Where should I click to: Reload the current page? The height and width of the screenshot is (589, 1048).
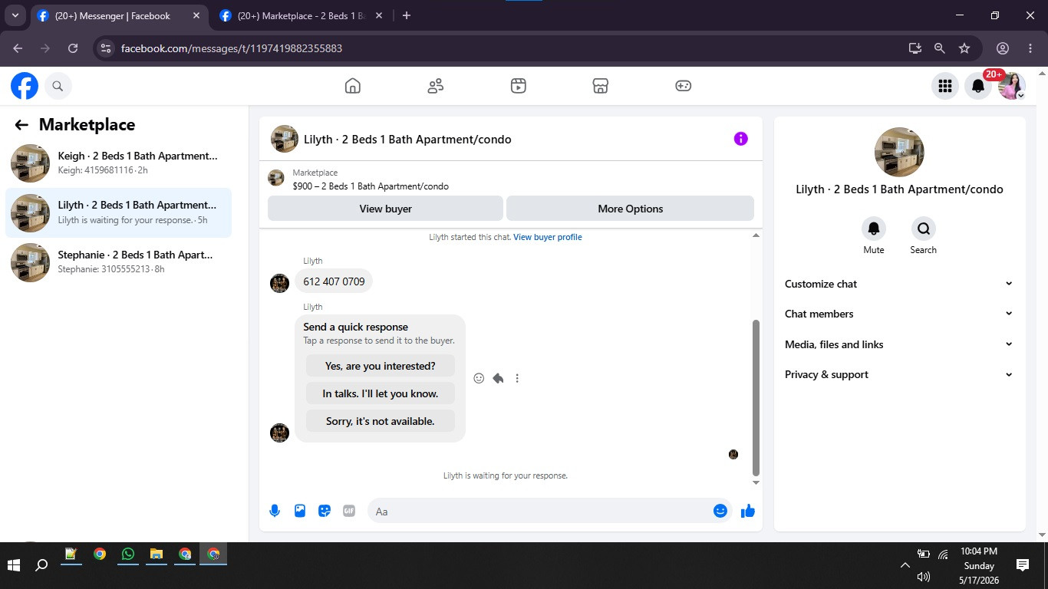[73, 48]
